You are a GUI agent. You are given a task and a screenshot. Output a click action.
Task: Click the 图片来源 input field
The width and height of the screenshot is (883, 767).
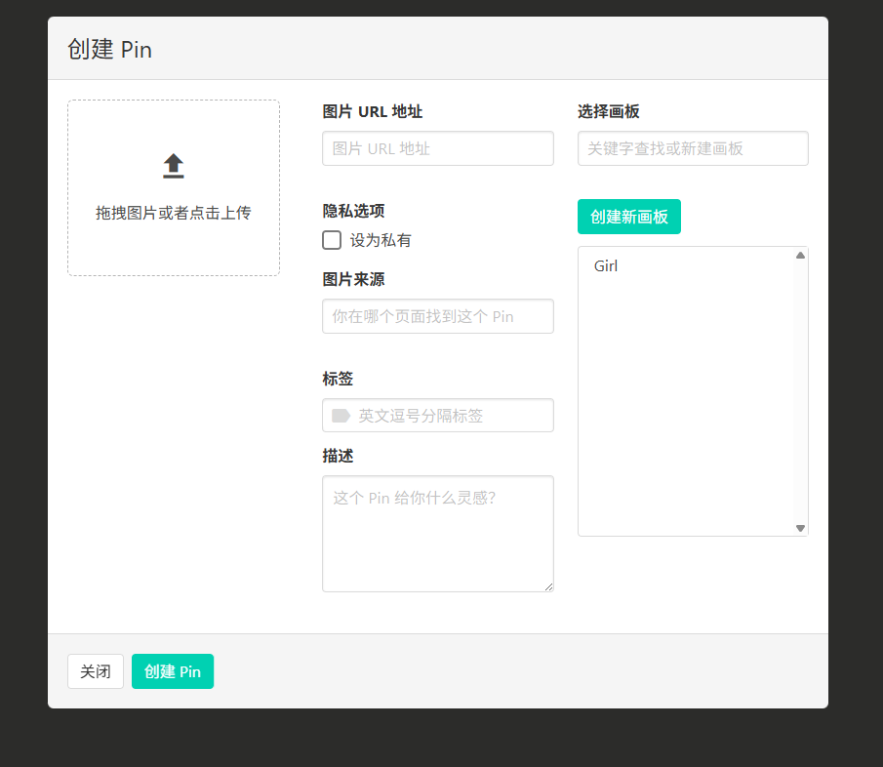[x=437, y=316]
